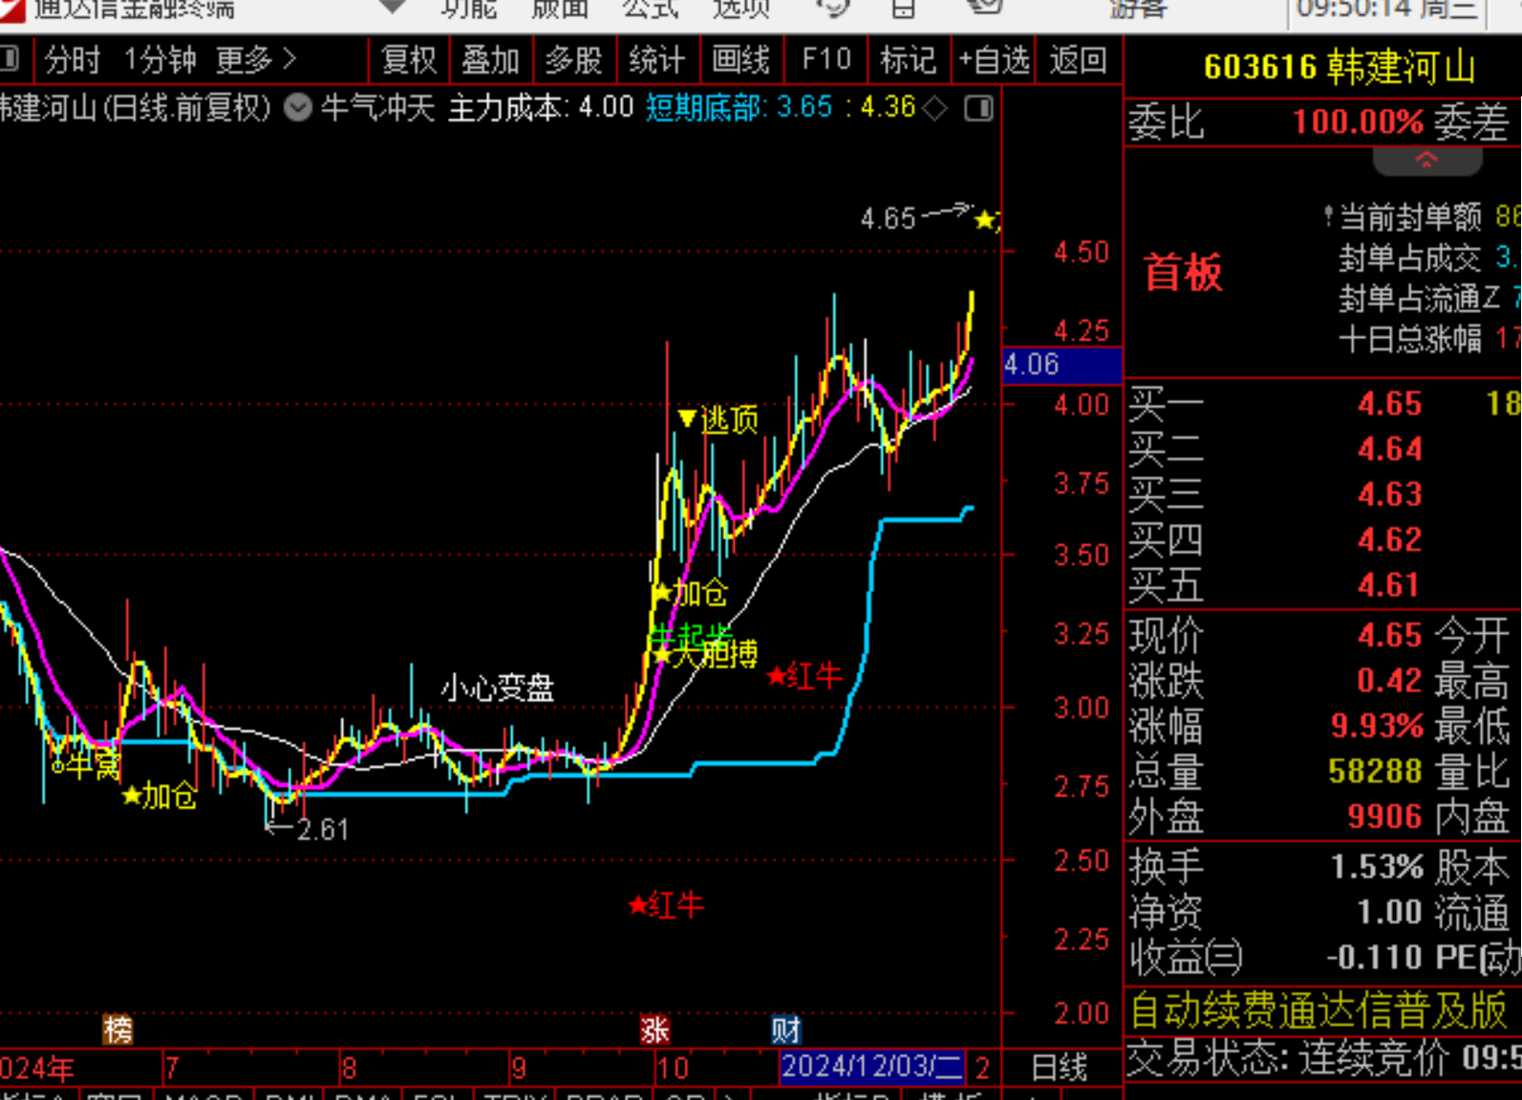Open the indicator dropdown next to 牛气冲天
The width and height of the screenshot is (1522, 1100).
tap(298, 108)
